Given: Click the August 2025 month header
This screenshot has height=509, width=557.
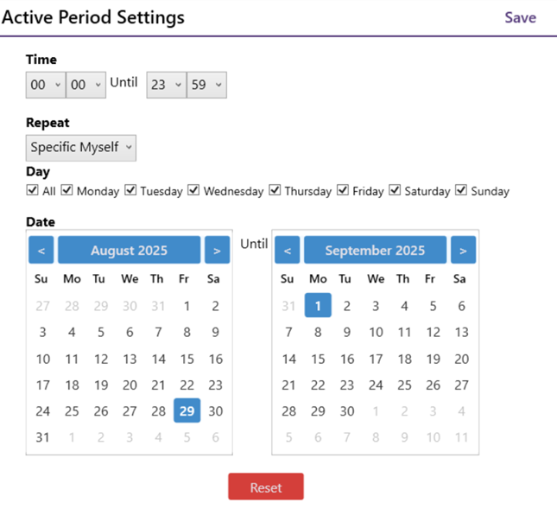Looking at the screenshot, I should pos(130,251).
